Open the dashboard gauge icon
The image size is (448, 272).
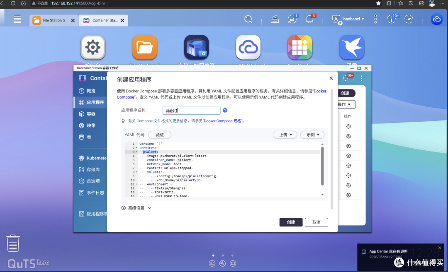click(409, 19)
